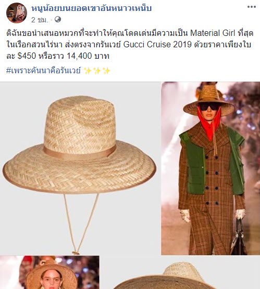
Task: Open the page name หนูน้อยบนยอดเขาอันหนาวเหน็บ
Action: (x=92, y=8)
